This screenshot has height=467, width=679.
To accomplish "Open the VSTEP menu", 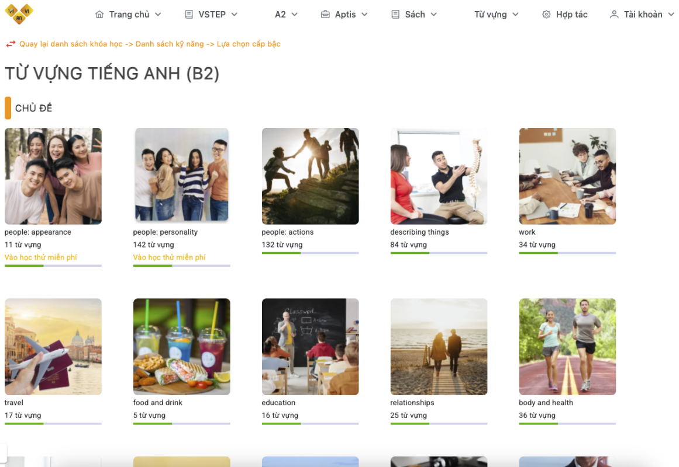I will click(x=211, y=14).
